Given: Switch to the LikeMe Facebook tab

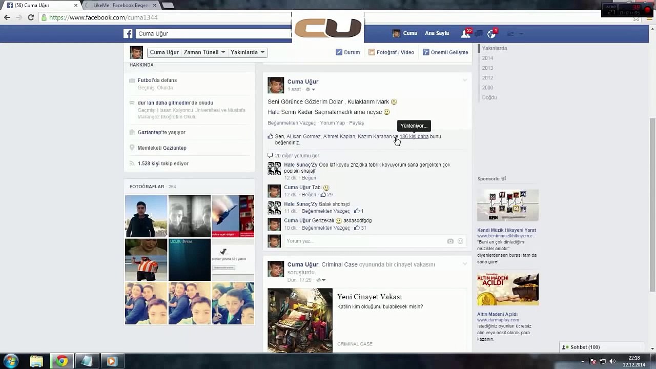Looking at the screenshot, I should pyautogui.click(x=121, y=5).
